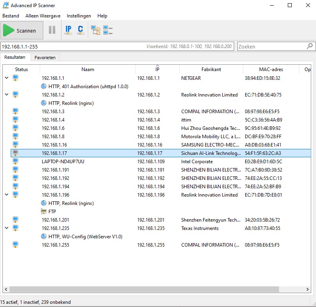Click the ittim manufacturer cell
316x307 pixels.
point(186,120)
